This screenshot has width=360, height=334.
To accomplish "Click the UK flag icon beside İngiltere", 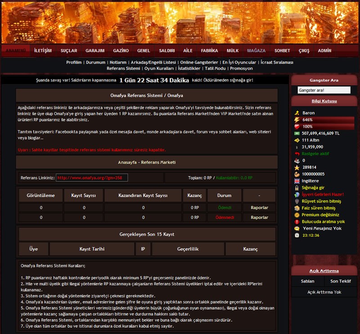I will (x=297, y=181).
